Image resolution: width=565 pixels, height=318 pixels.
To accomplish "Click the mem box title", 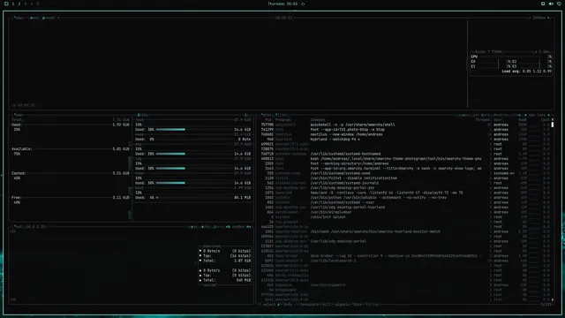I will coord(18,115).
